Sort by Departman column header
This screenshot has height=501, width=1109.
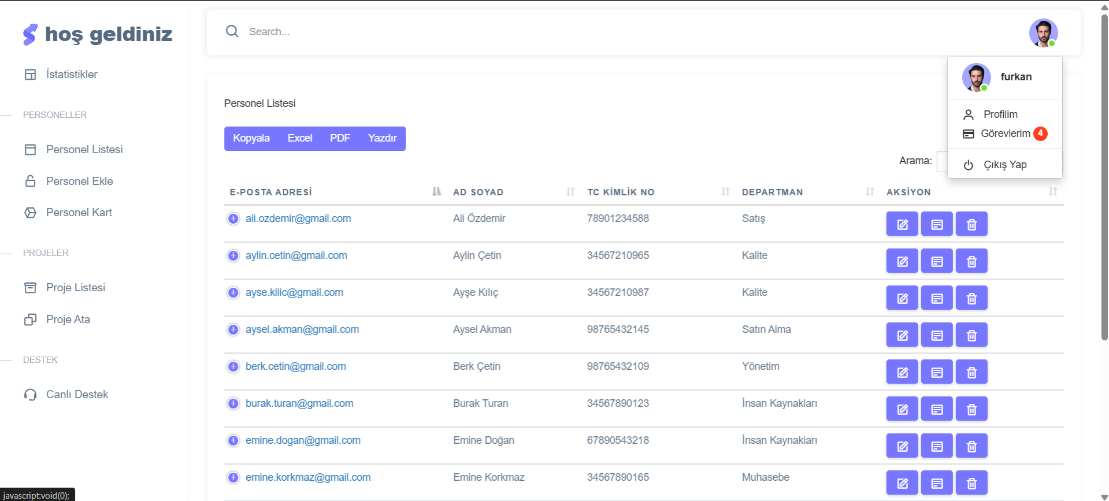coord(772,192)
